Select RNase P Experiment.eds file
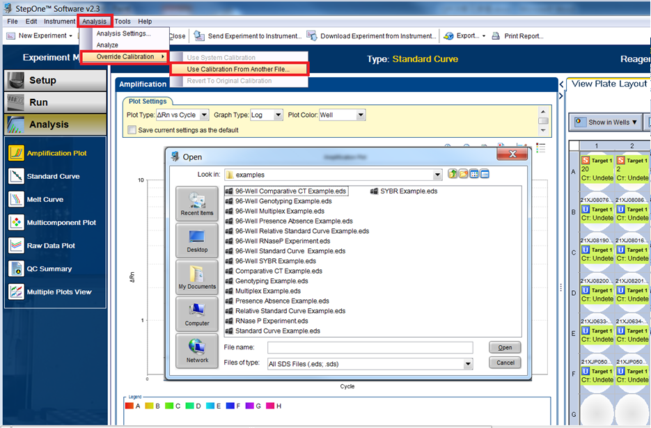 click(267, 321)
